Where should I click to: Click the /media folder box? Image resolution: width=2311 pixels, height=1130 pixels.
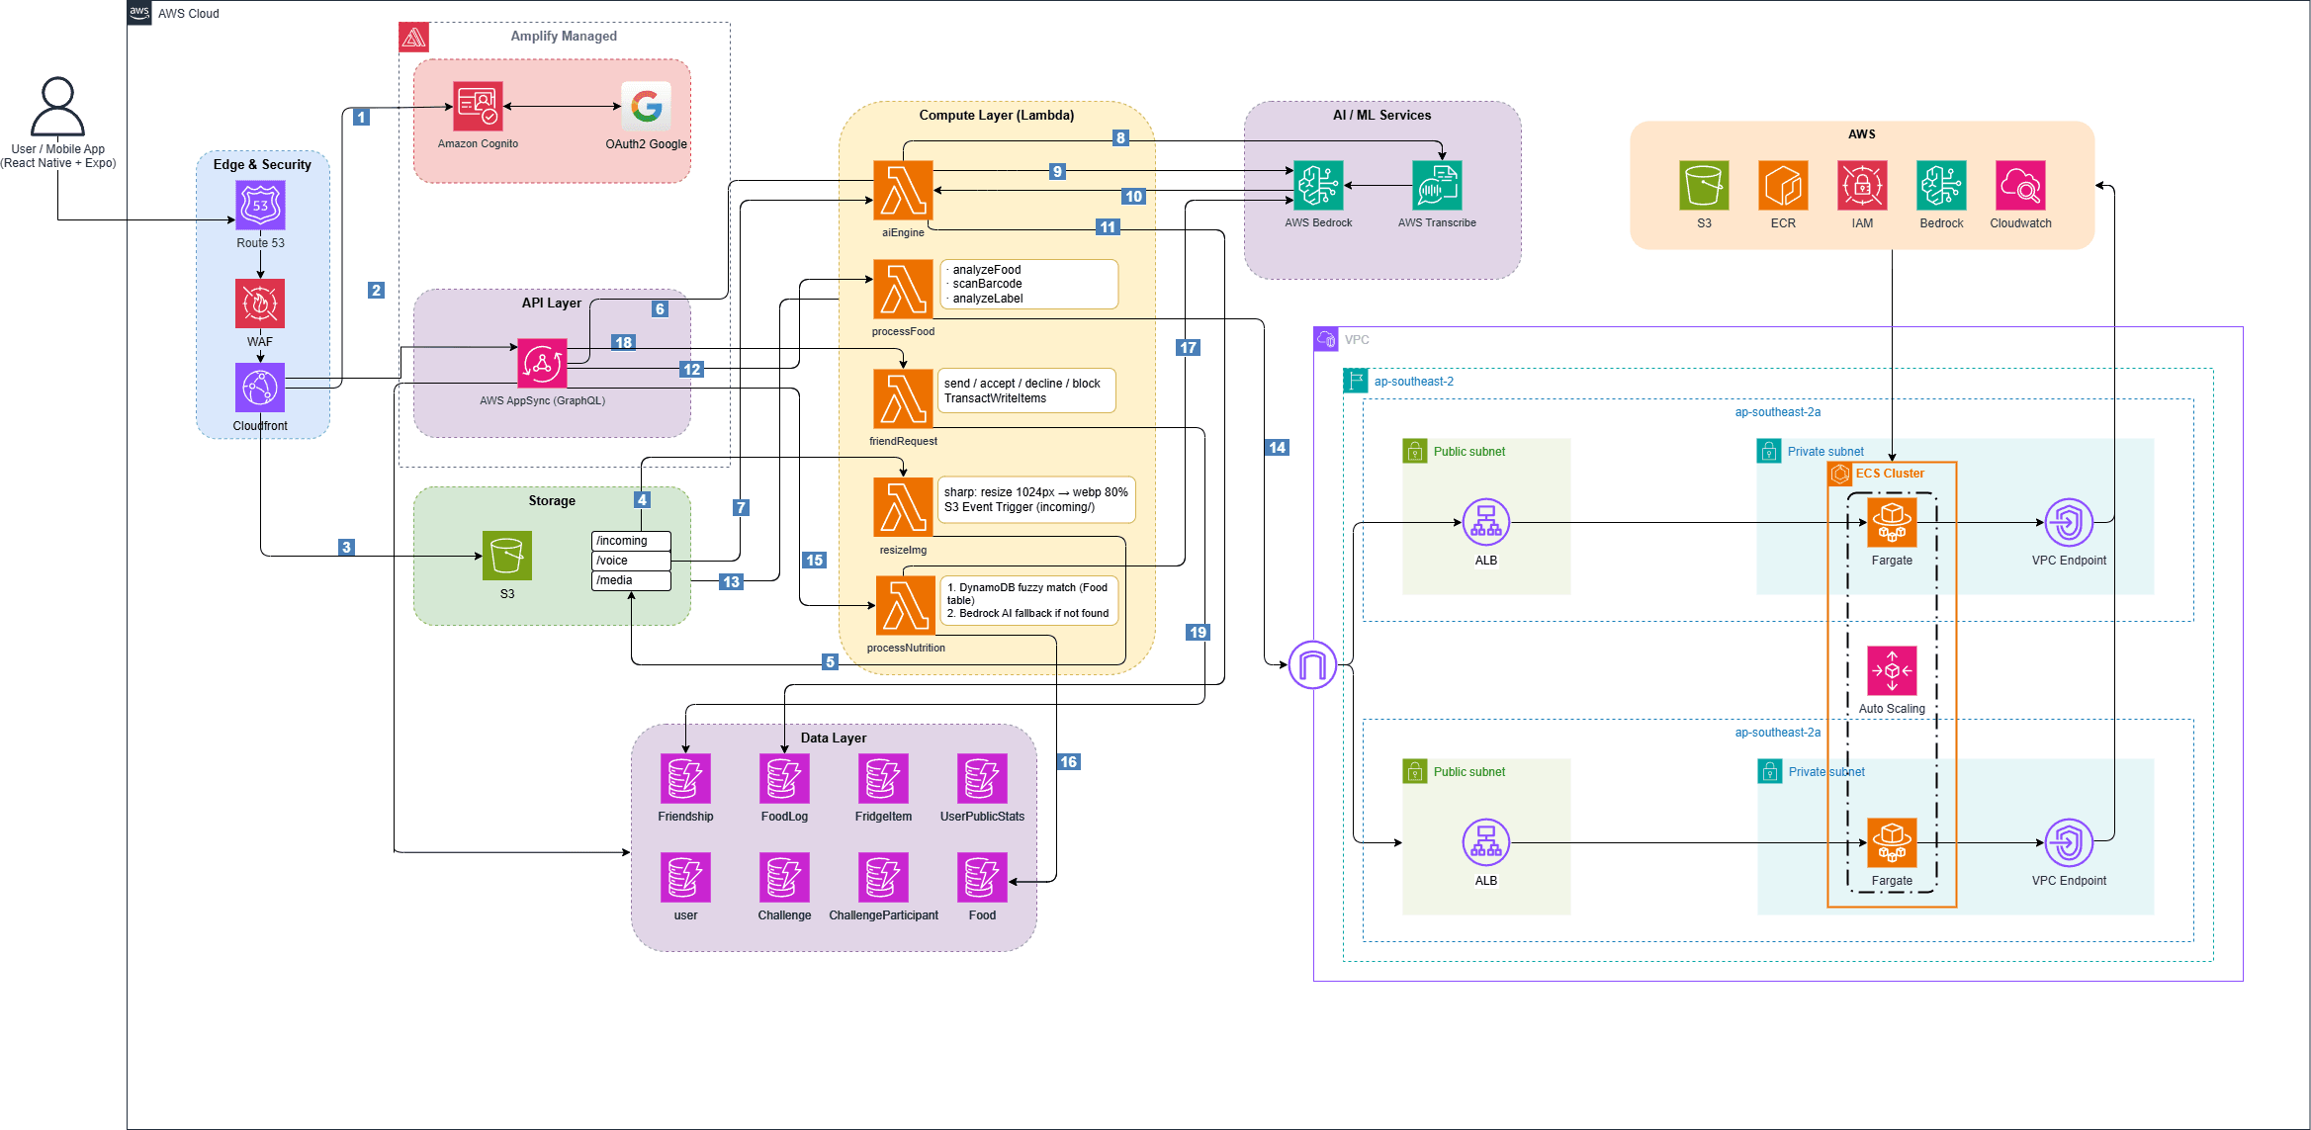(631, 580)
